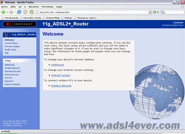Open Current Status in the sidebar
This screenshot has height=134, width=185.
(x=11, y=43)
